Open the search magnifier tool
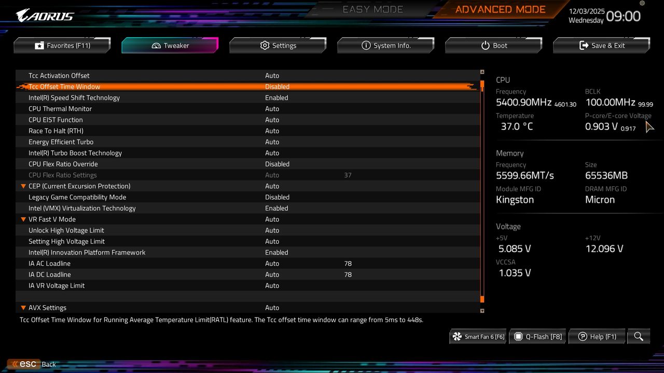The width and height of the screenshot is (664, 373). 639,336
